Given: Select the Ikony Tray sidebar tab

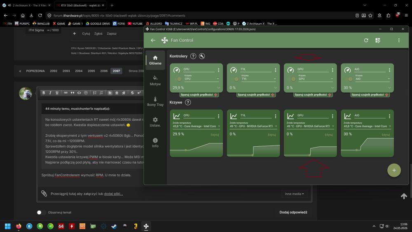Looking at the screenshot, I should pos(155,101).
